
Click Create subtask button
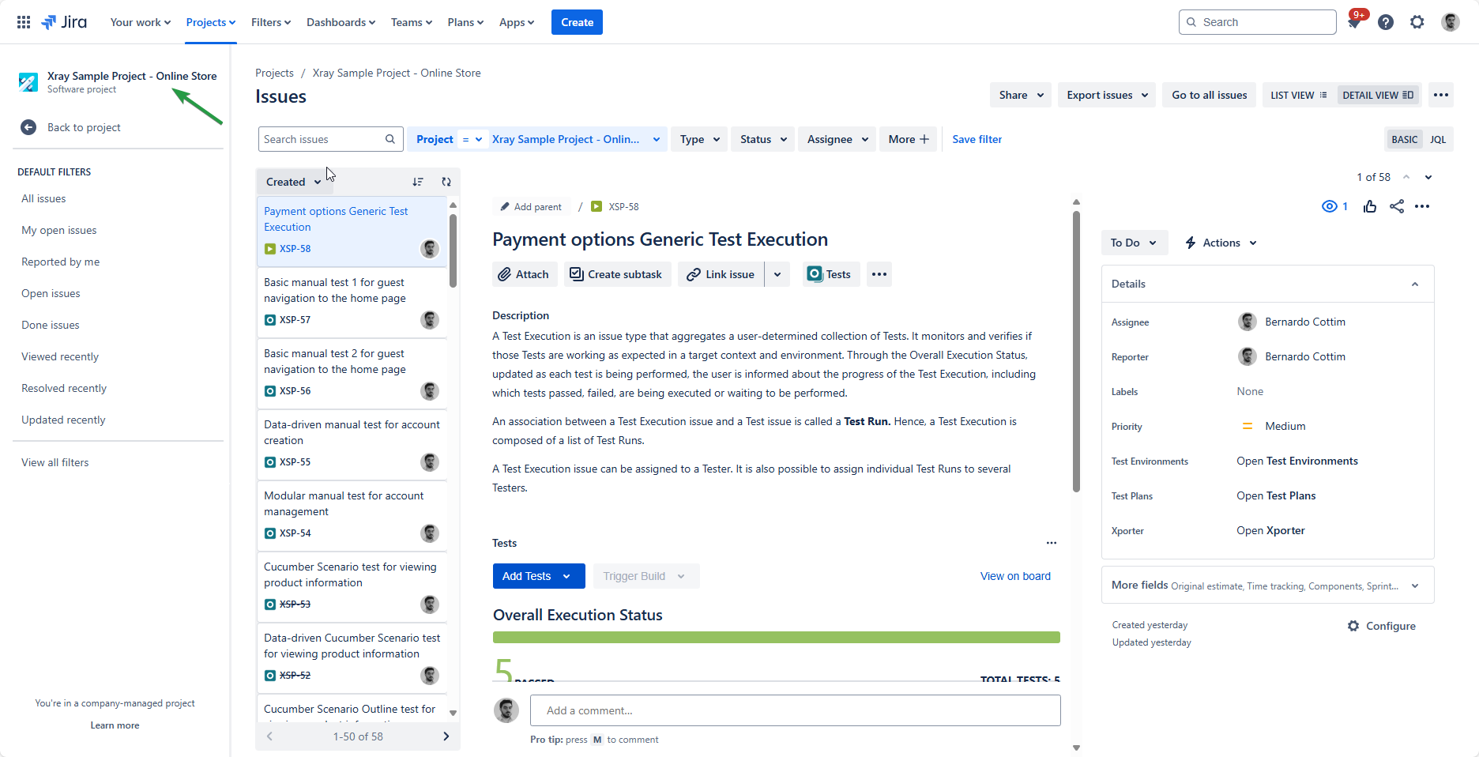[616, 274]
